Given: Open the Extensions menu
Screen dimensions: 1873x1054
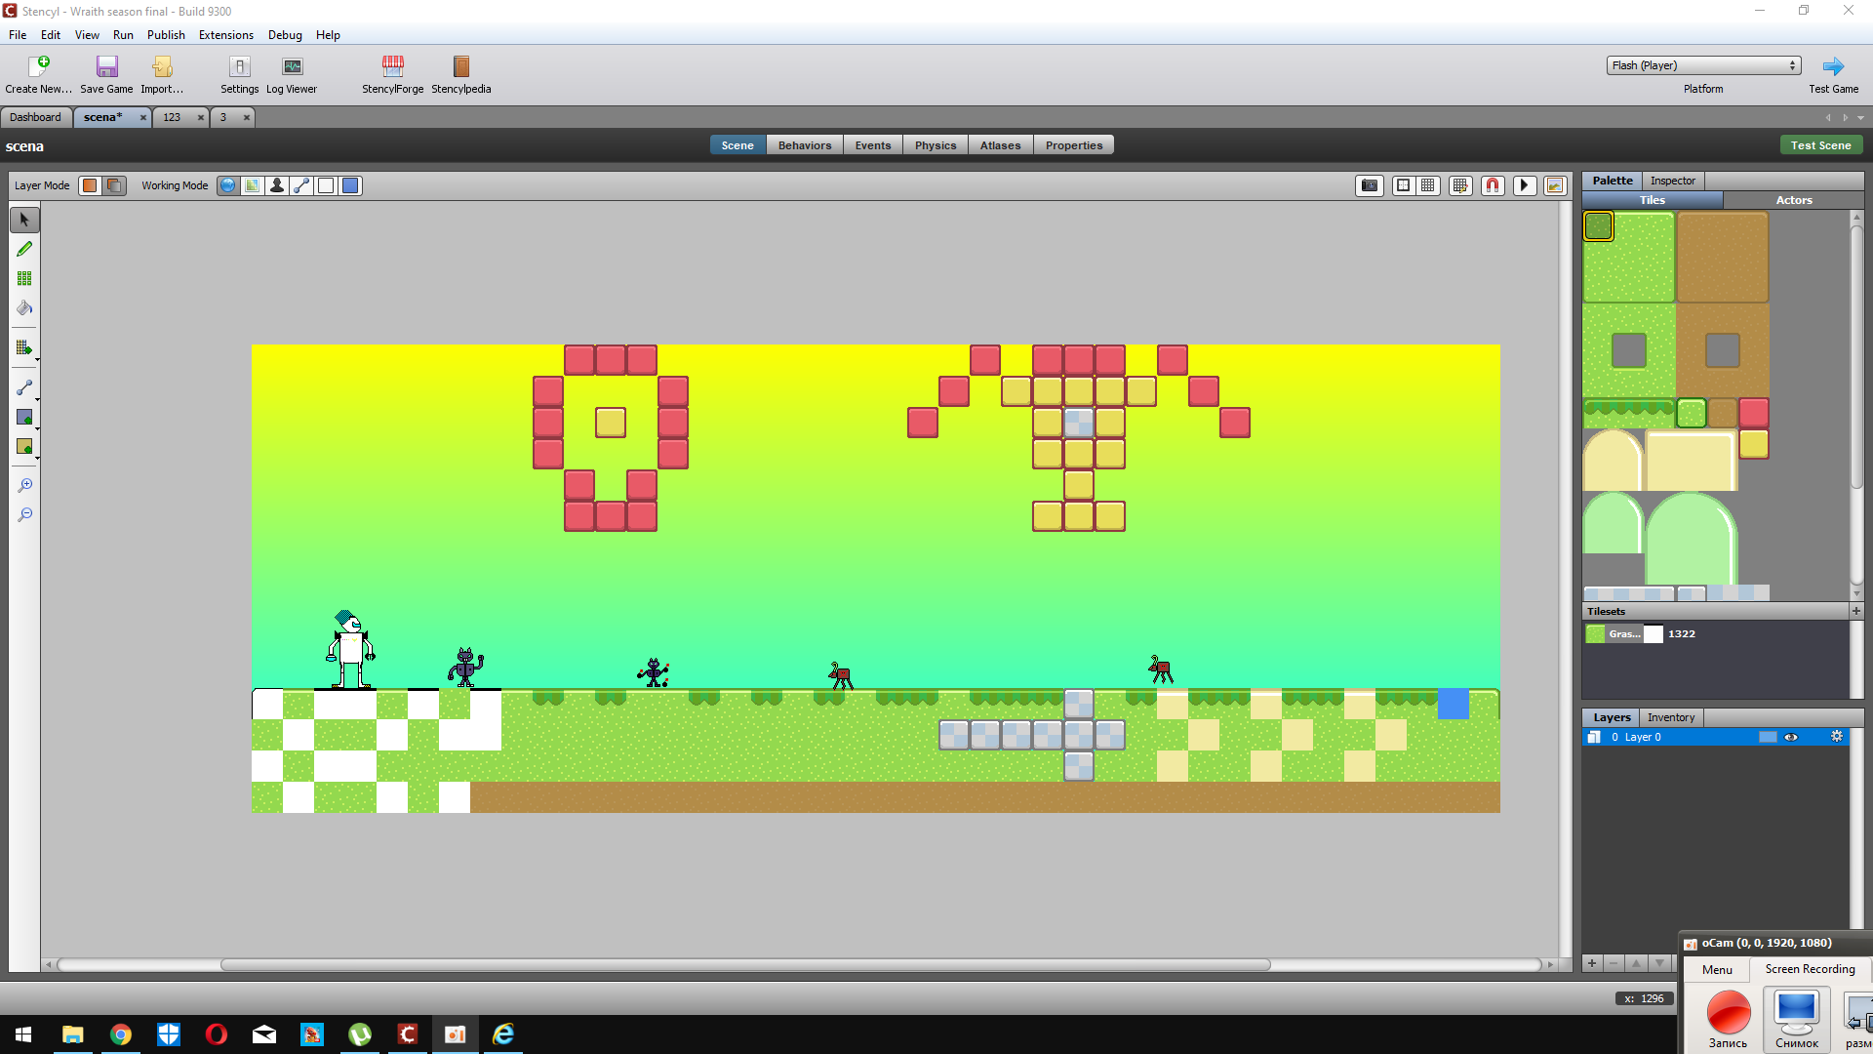Looking at the screenshot, I should (225, 35).
